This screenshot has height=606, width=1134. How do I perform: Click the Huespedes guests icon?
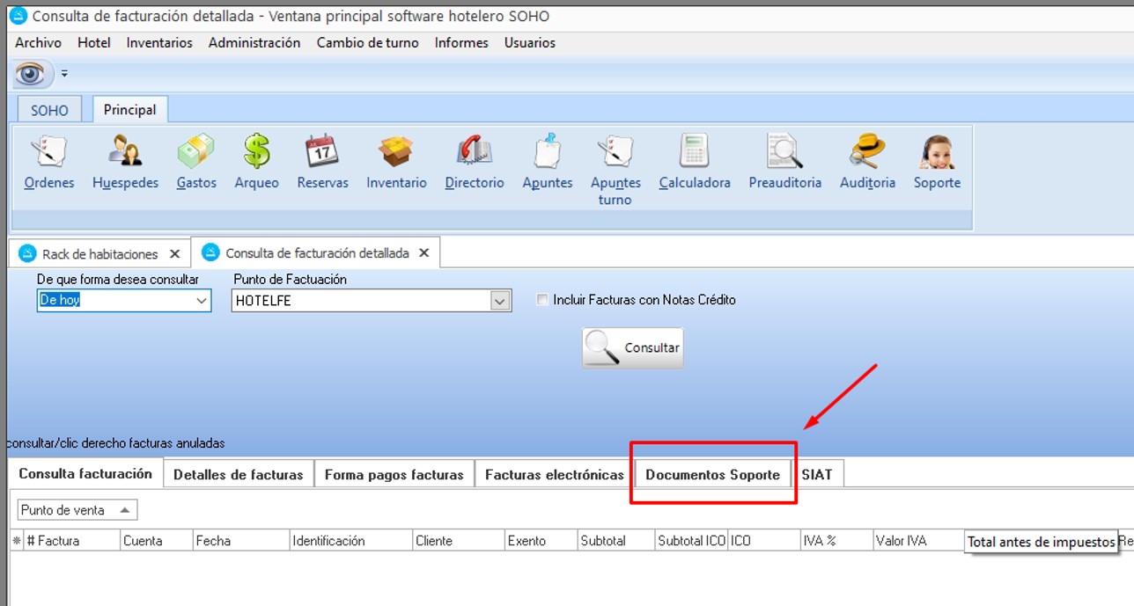[x=125, y=152]
